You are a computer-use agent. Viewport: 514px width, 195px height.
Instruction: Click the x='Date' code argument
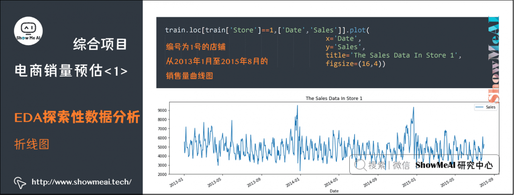(343, 39)
